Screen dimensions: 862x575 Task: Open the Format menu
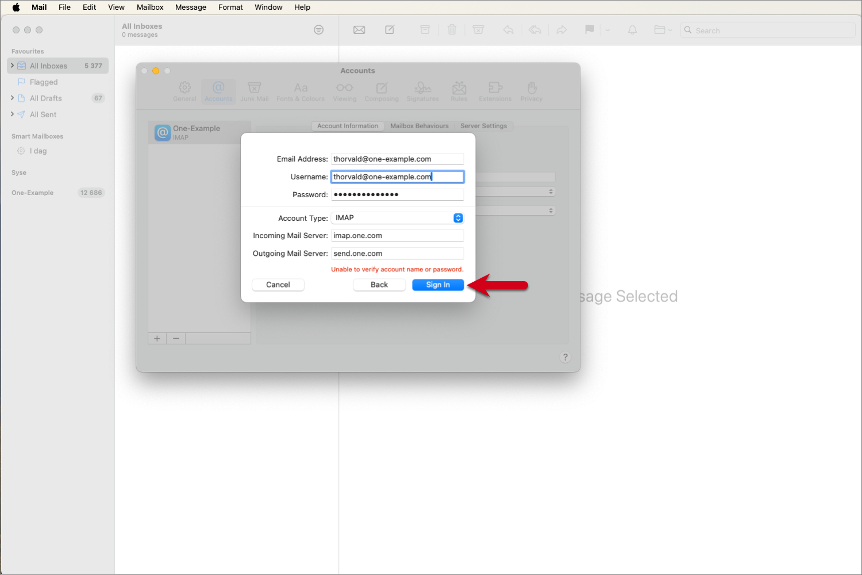click(x=230, y=7)
